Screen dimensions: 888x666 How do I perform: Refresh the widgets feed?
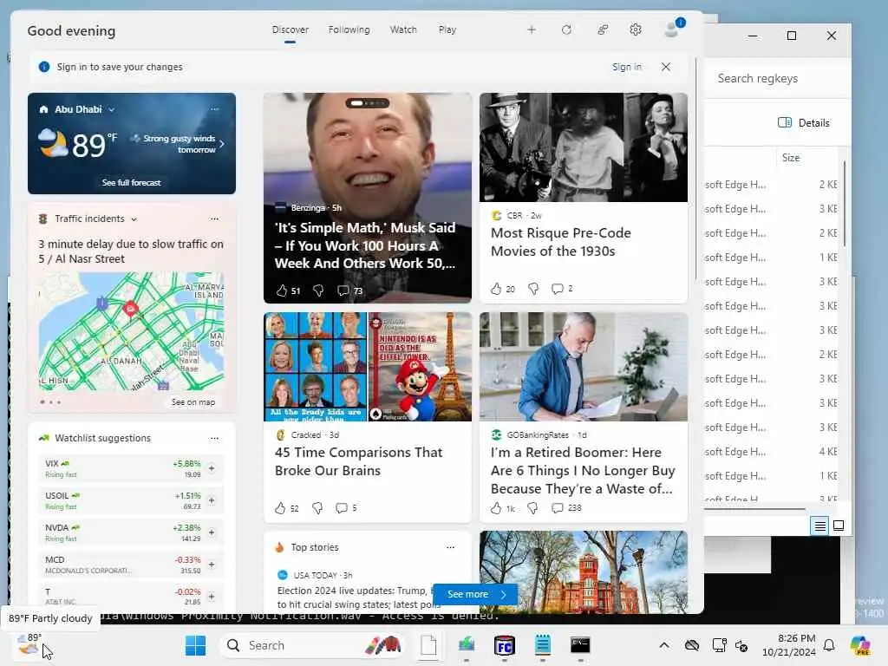pos(566,29)
